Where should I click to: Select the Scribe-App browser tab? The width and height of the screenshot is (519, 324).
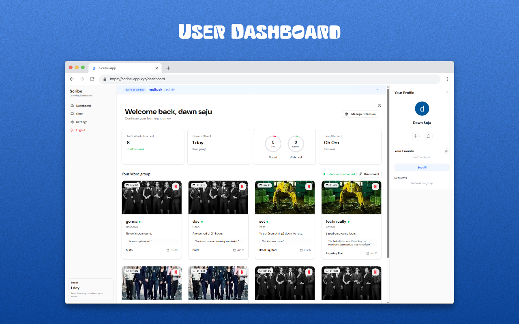point(126,68)
